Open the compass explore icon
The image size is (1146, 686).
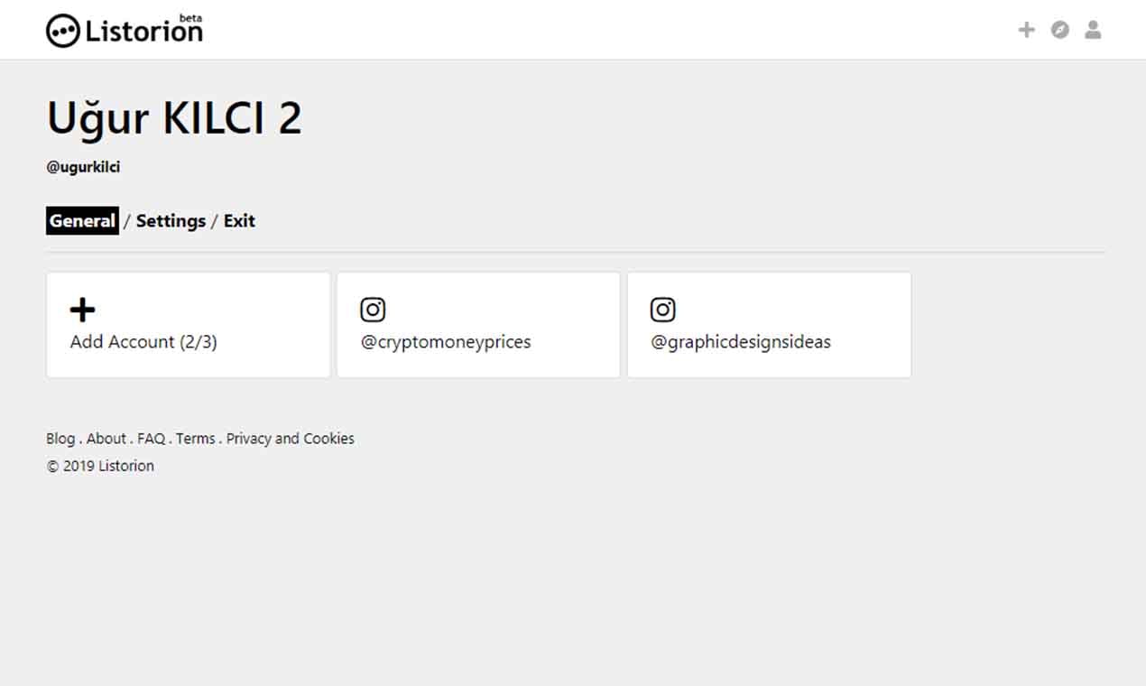pyautogui.click(x=1060, y=30)
